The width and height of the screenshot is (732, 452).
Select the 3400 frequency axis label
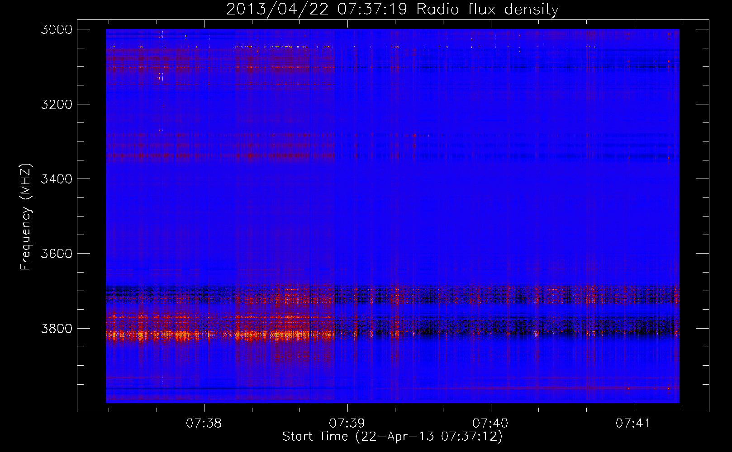(57, 179)
